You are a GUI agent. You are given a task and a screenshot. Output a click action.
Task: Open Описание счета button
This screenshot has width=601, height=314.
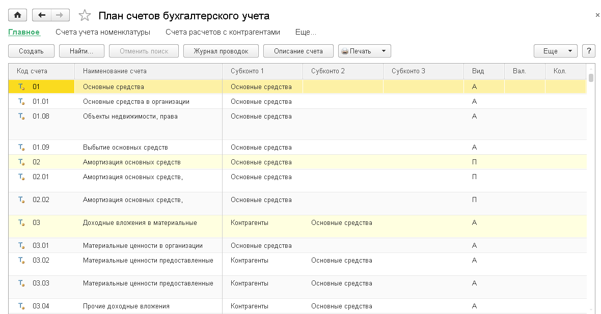point(298,51)
